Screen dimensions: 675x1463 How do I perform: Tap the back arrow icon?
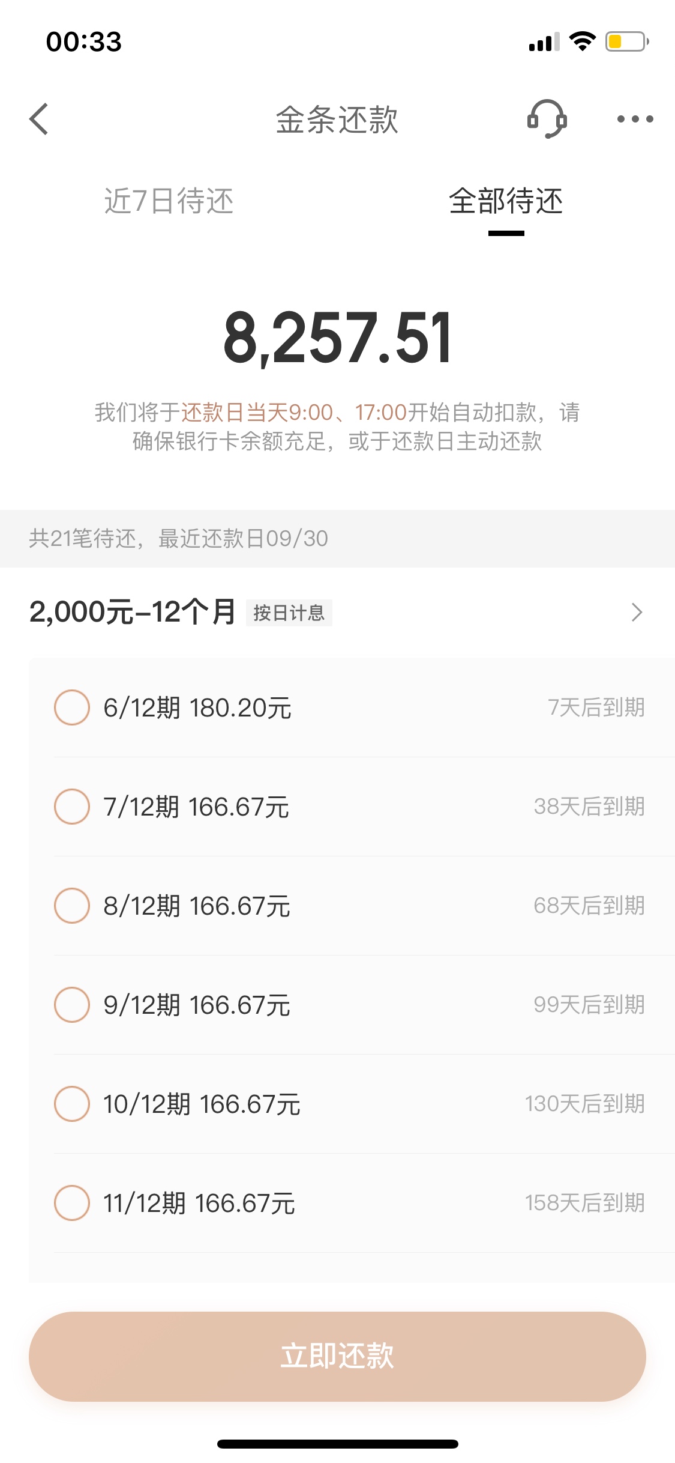click(38, 119)
